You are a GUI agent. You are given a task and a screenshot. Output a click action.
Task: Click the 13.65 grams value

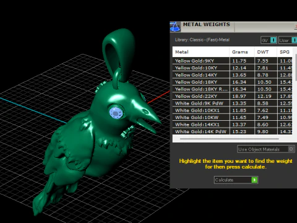point(239,75)
